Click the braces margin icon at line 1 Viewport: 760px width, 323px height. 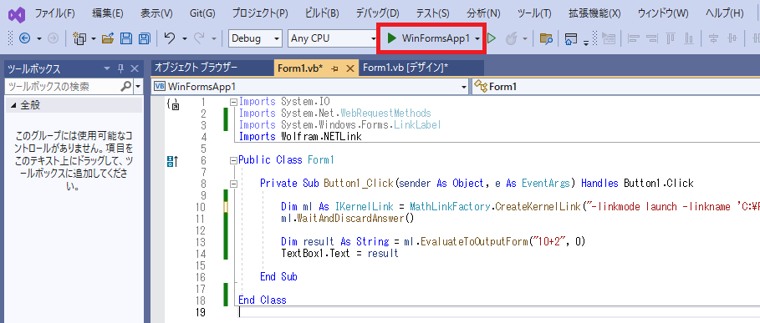coord(172,103)
